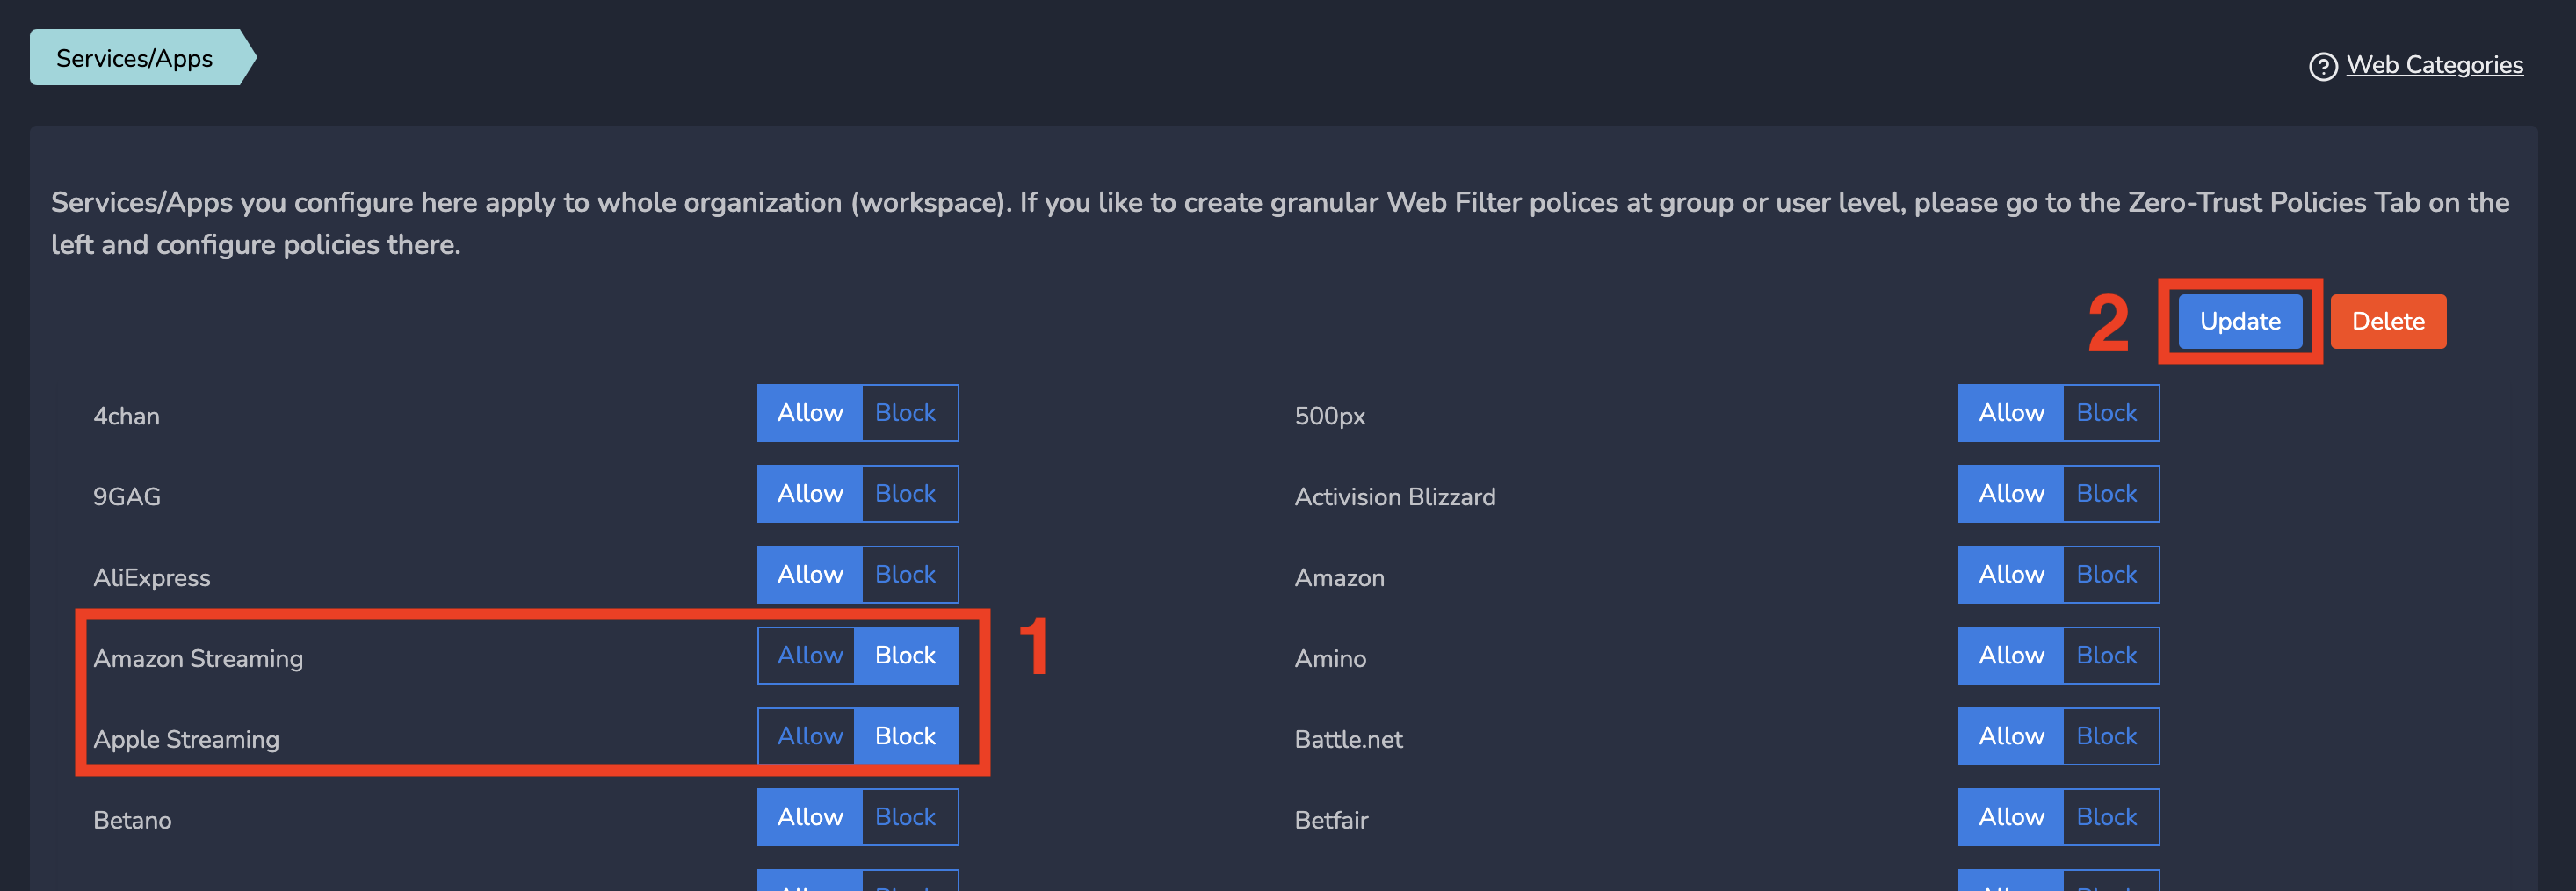
Task: Set 9GAG to Block
Action: pyautogui.click(x=906, y=494)
